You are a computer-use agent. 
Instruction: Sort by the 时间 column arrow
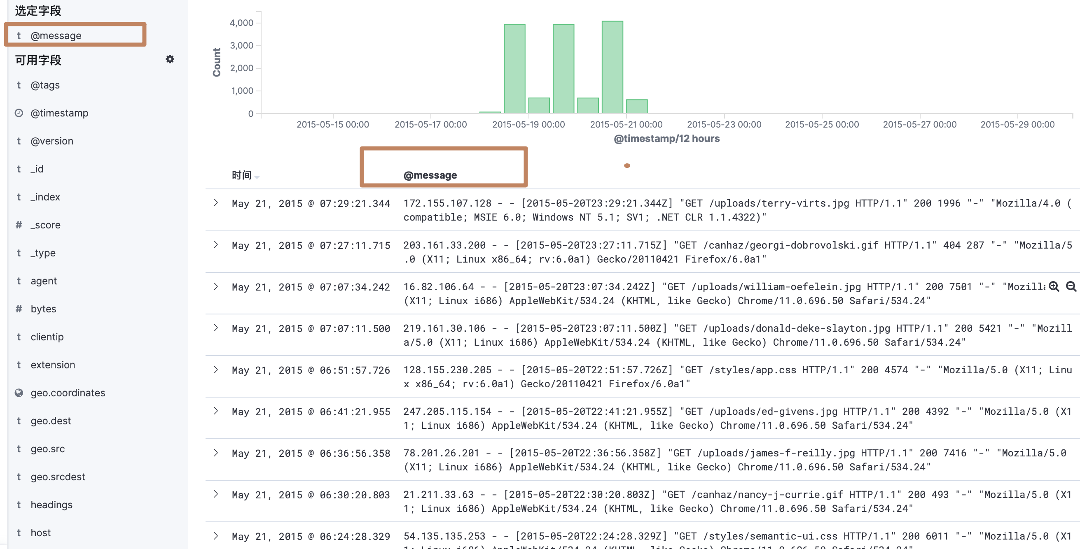click(x=257, y=177)
